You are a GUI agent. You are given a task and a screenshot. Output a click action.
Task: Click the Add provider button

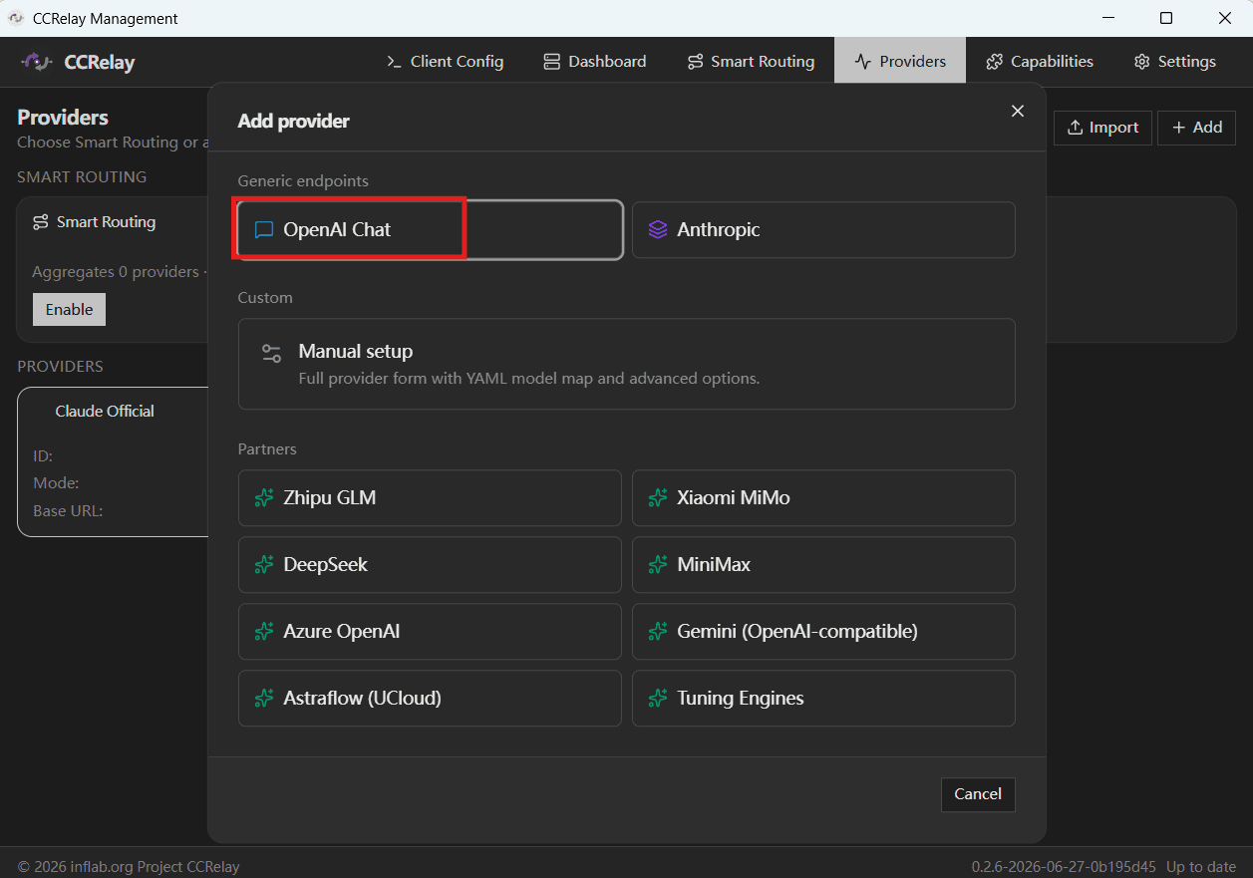(x=1196, y=128)
